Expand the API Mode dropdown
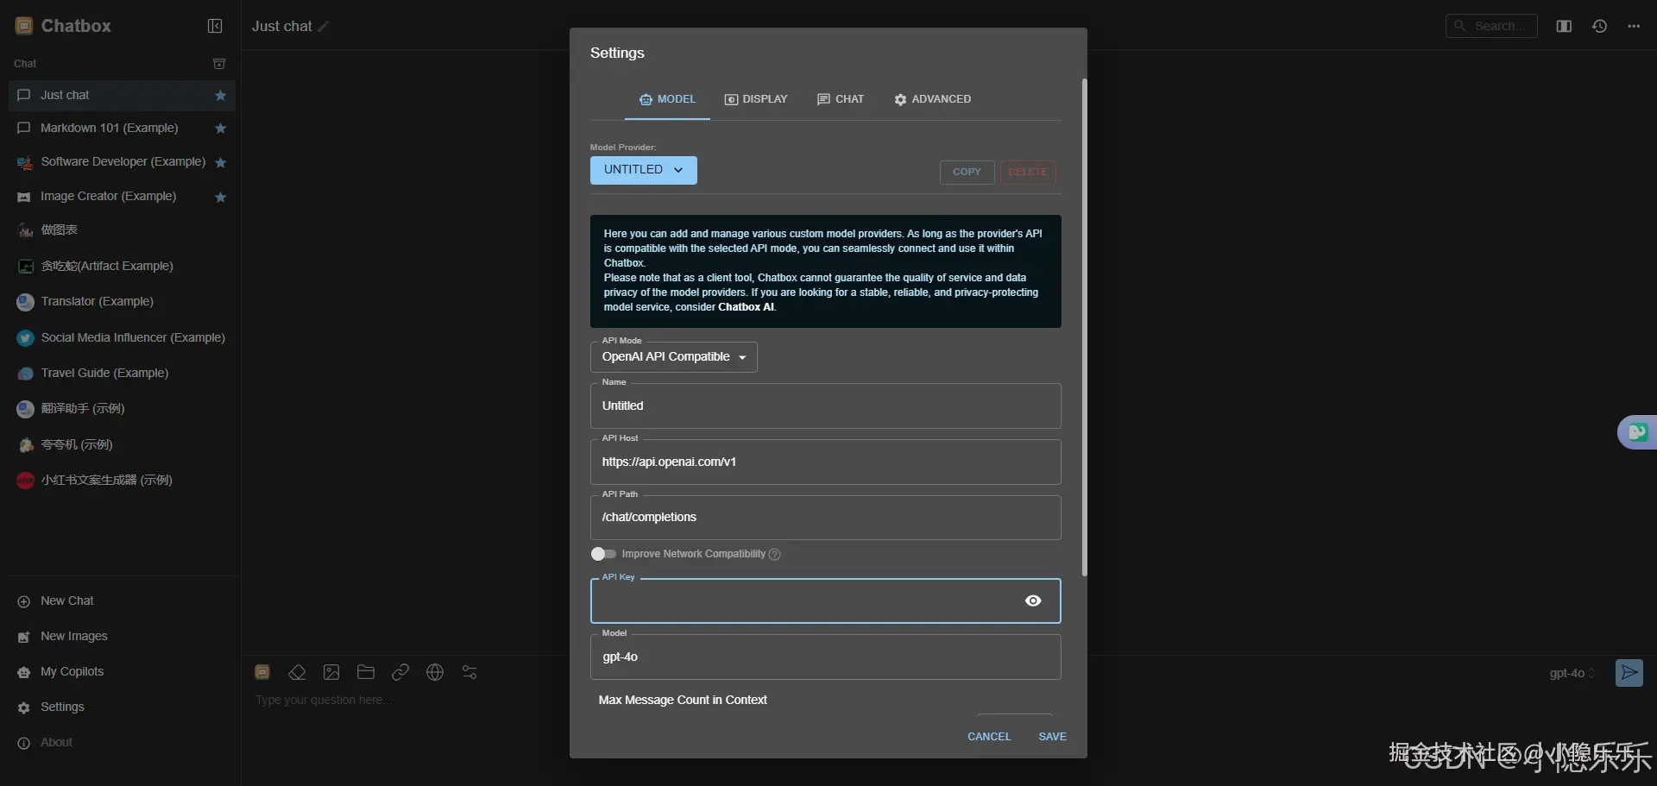 pyautogui.click(x=674, y=357)
